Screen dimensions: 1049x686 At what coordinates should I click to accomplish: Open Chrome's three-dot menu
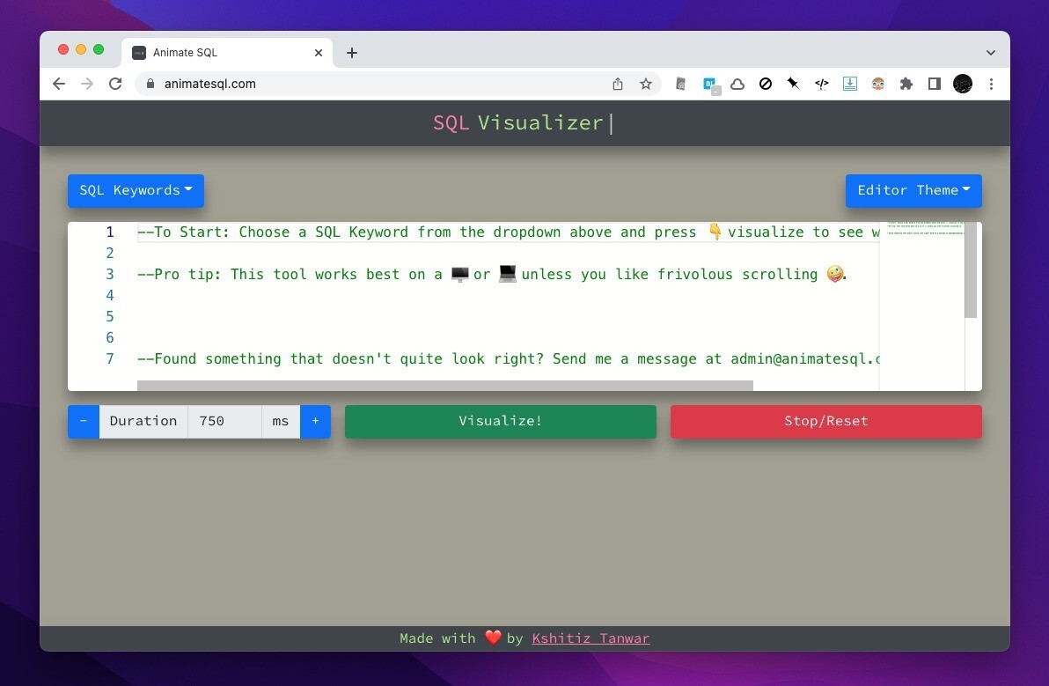(992, 84)
